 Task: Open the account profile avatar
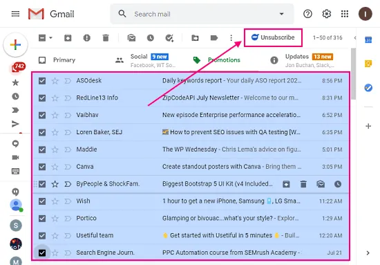tap(365, 14)
